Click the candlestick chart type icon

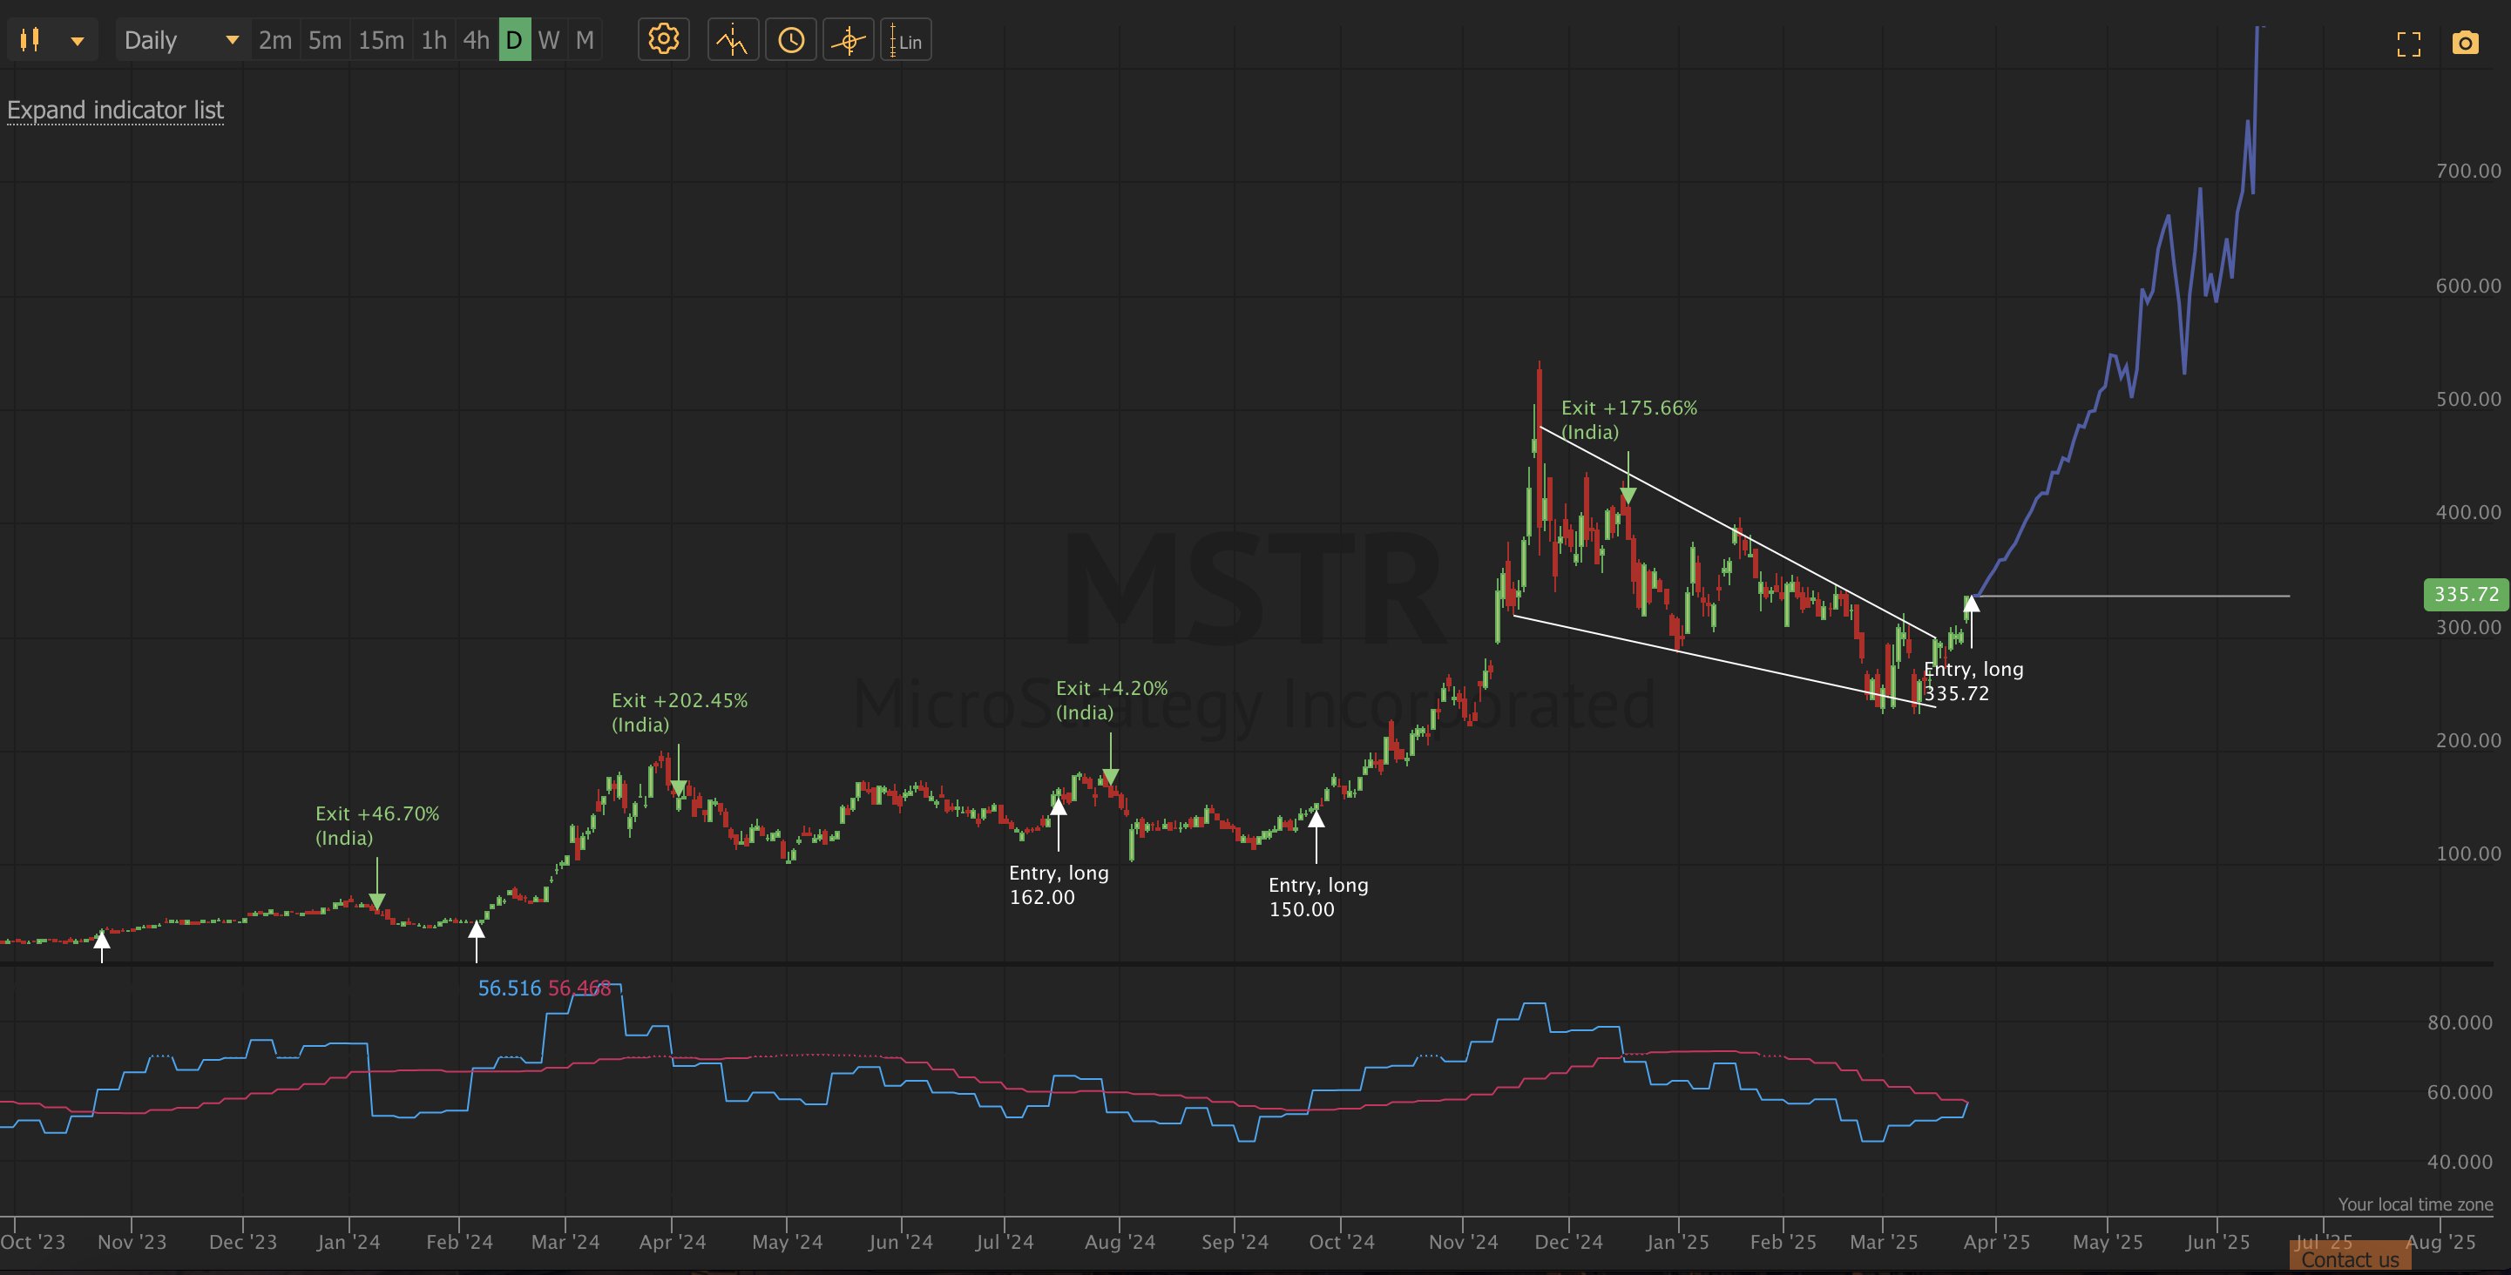coord(30,40)
